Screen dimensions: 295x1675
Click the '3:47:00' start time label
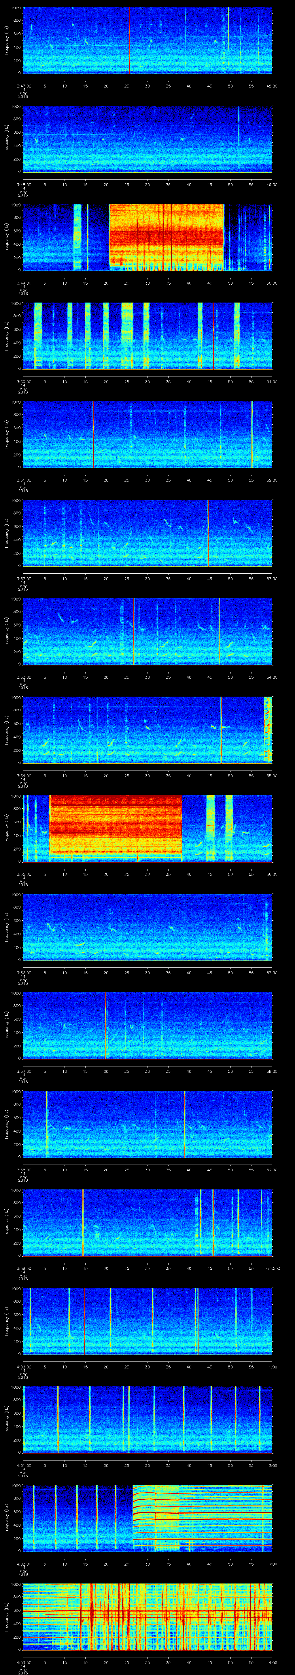coord(23,86)
